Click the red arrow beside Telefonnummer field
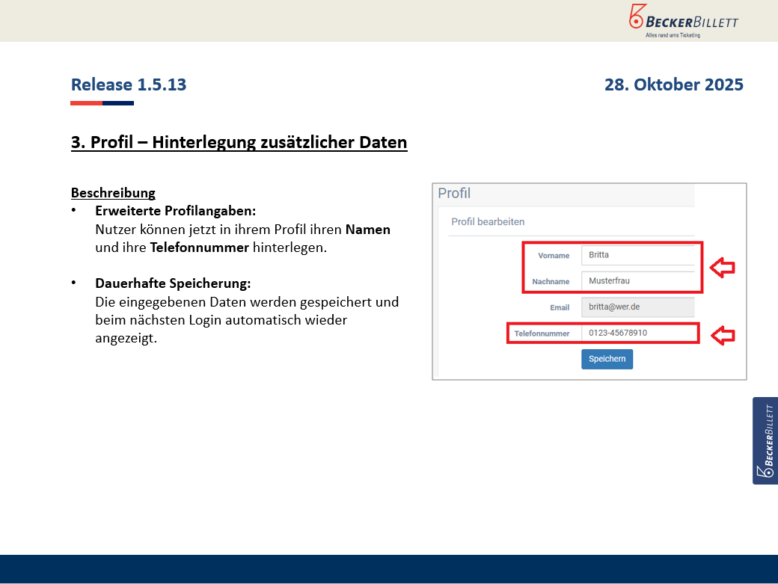 722,334
